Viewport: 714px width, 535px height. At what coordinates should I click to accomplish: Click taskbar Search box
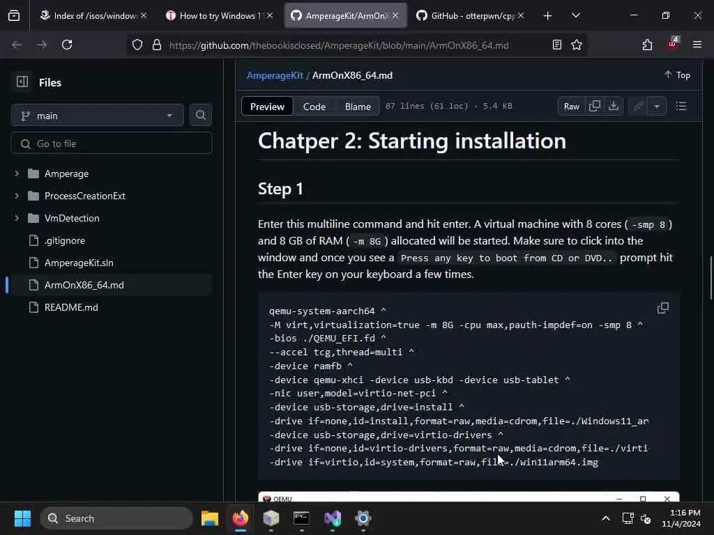[116, 518]
